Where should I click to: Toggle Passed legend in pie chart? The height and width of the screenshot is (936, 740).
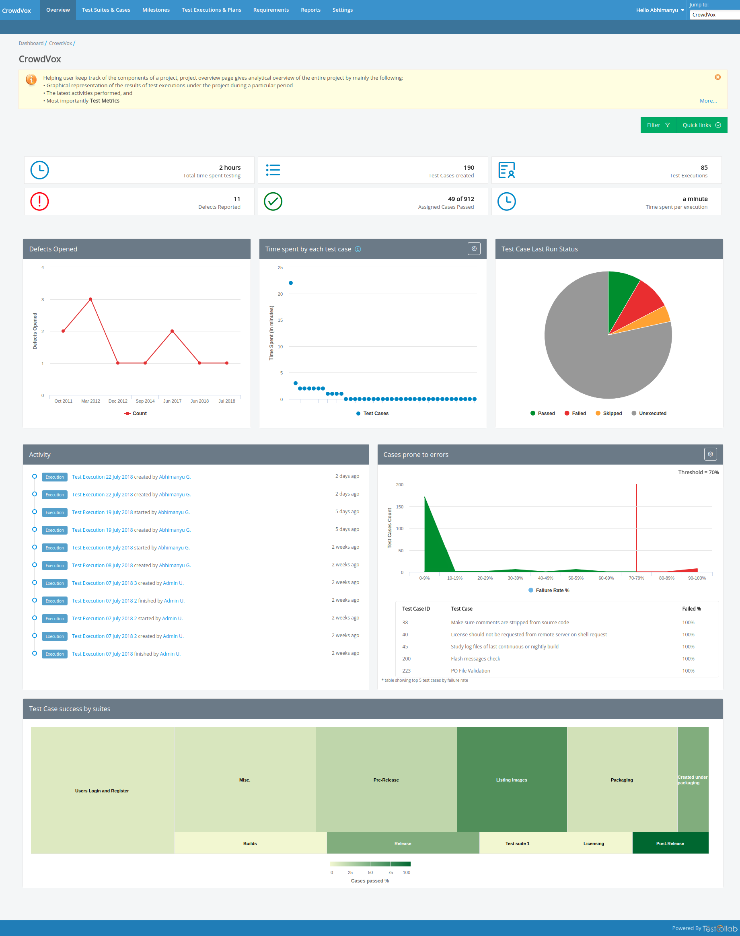pos(543,413)
